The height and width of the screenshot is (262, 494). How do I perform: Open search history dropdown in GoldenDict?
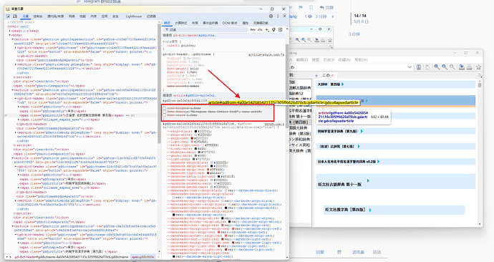point(410,67)
